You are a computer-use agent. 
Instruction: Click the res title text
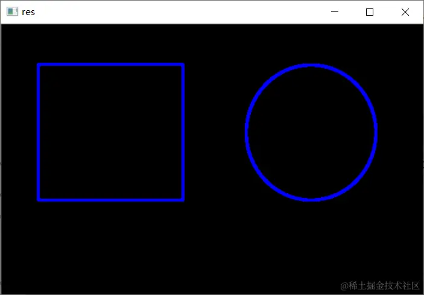[x=28, y=12]
